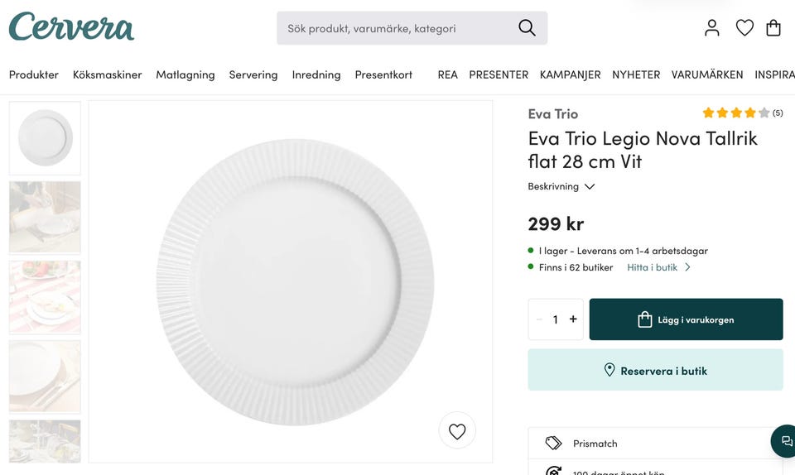Image resolution: width=795 pixels, height=475 pixels.
Task: Open the Produkter menu
Action: point(34,74)
